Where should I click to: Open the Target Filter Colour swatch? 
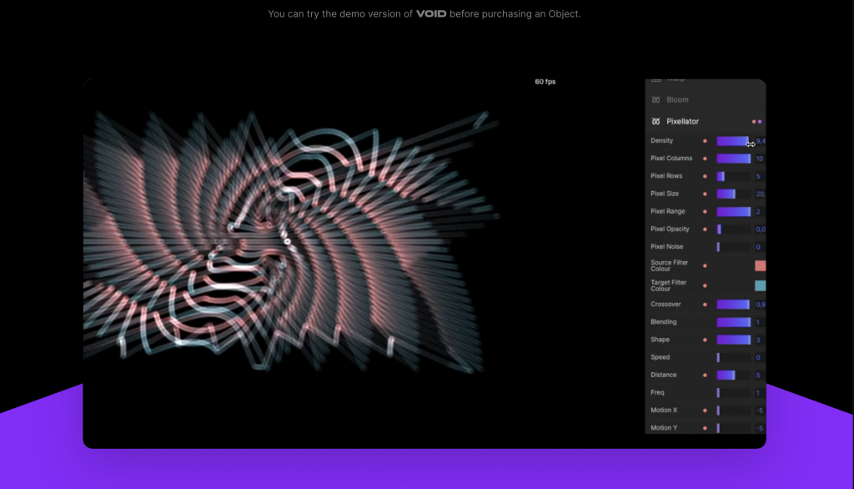pyautogui.click(x=761, y=285)
